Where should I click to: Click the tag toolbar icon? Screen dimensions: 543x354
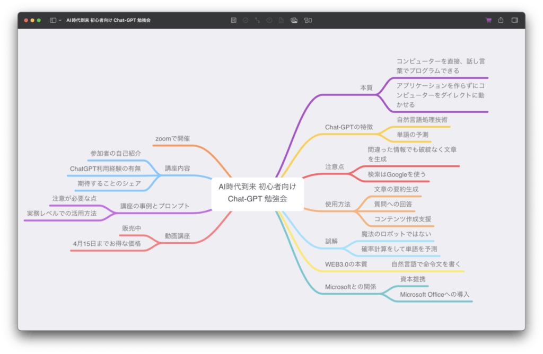point(269,21)
